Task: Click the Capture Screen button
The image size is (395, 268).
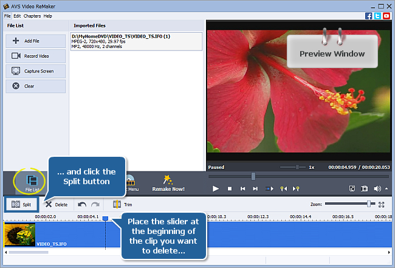Action: [x=35, y=71]
